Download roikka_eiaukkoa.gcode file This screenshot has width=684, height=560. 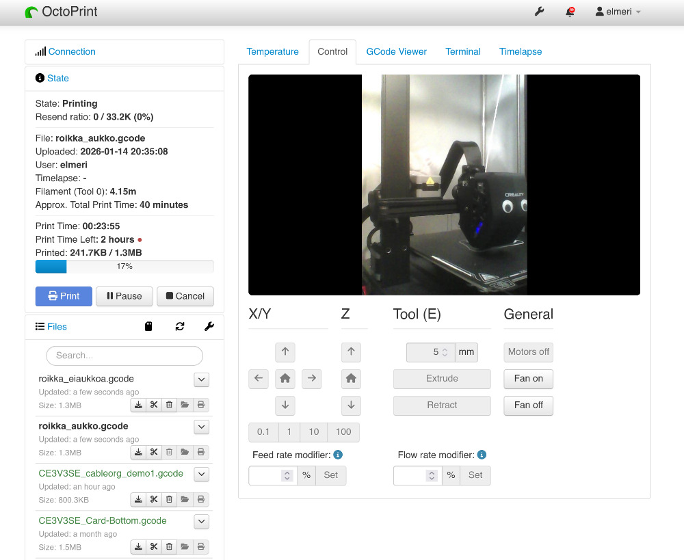(138, 405)
